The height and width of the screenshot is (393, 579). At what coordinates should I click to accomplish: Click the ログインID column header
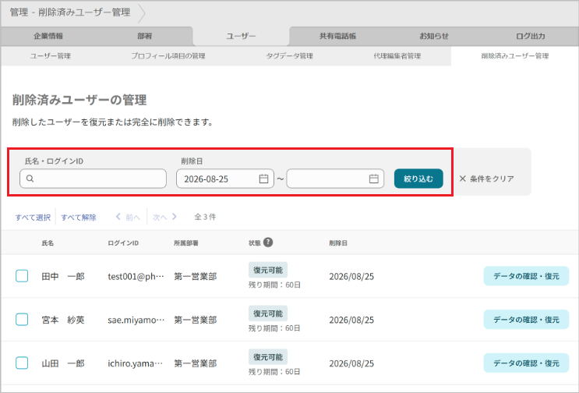[123, 243]
